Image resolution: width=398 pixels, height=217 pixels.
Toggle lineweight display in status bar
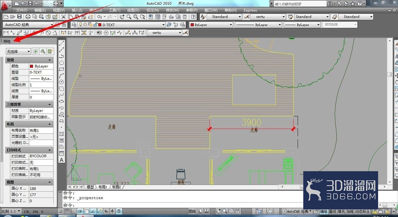click(112, 211)
